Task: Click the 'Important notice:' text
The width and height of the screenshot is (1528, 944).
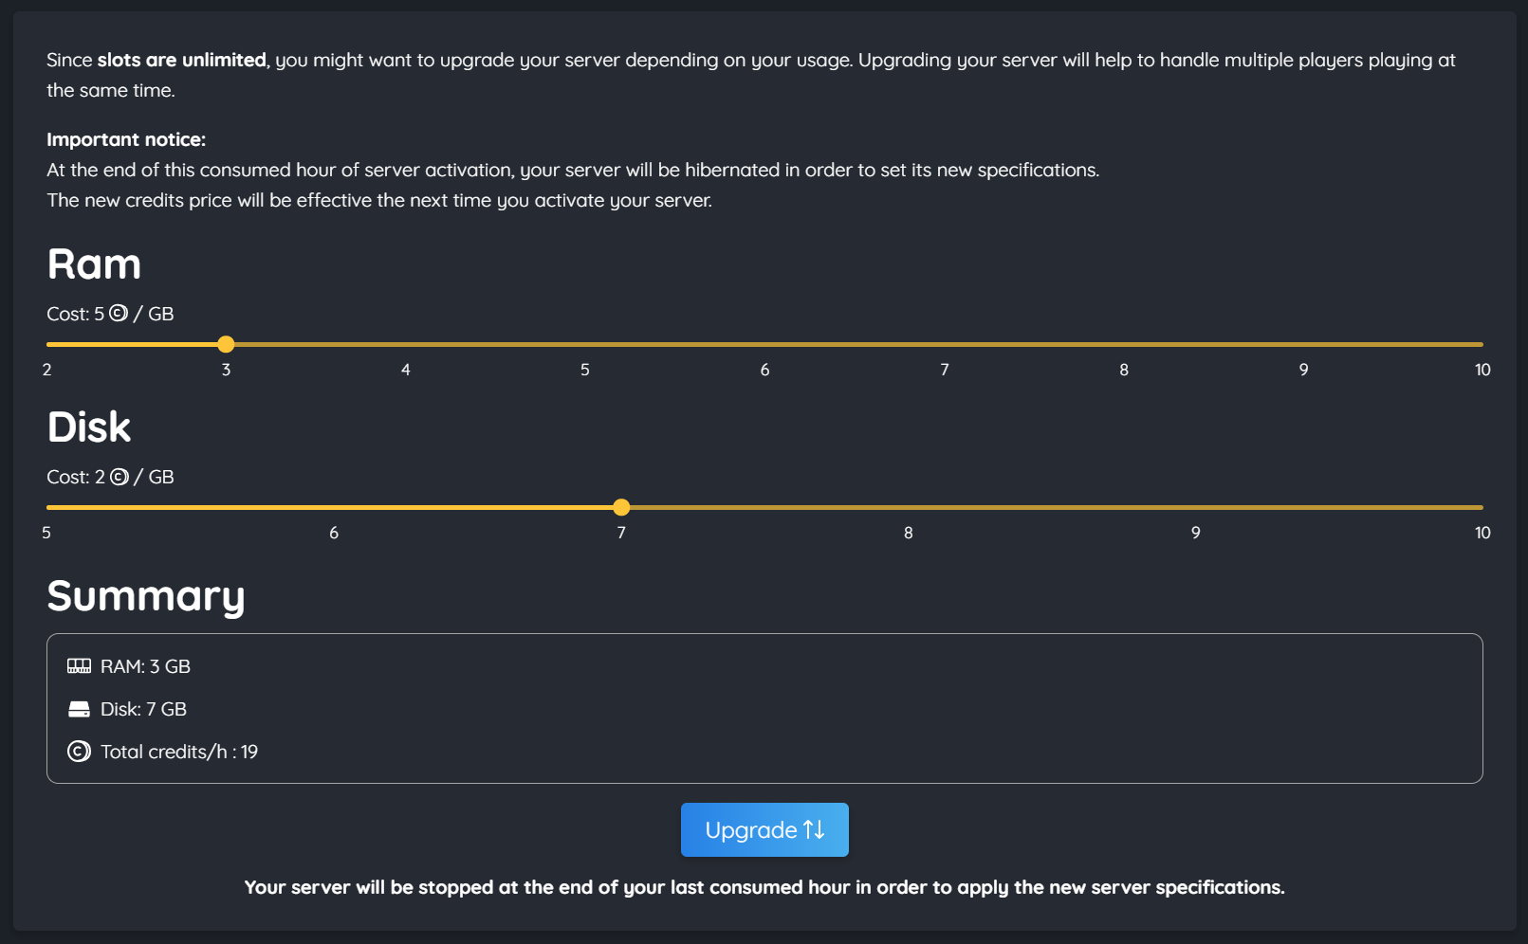Action: click(x=126, y=138)
